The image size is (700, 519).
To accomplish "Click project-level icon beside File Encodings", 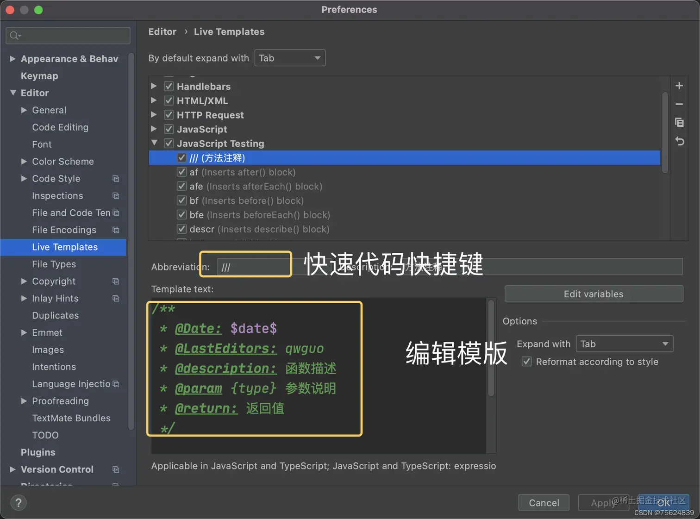I will [x=116, y=230].
